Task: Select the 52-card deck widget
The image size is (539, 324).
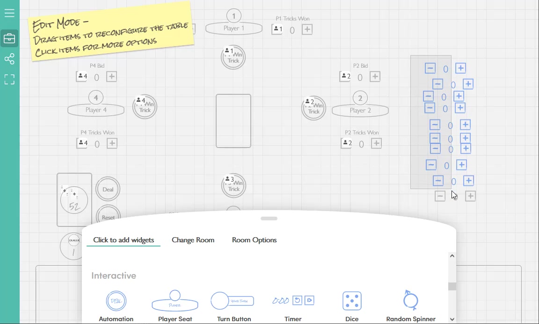Action: coord(74,199)
